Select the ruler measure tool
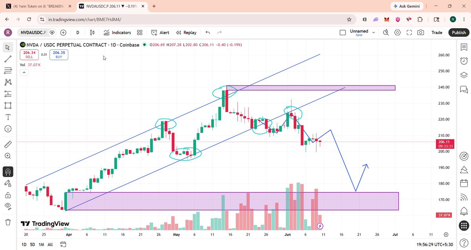 coord(7,144)
